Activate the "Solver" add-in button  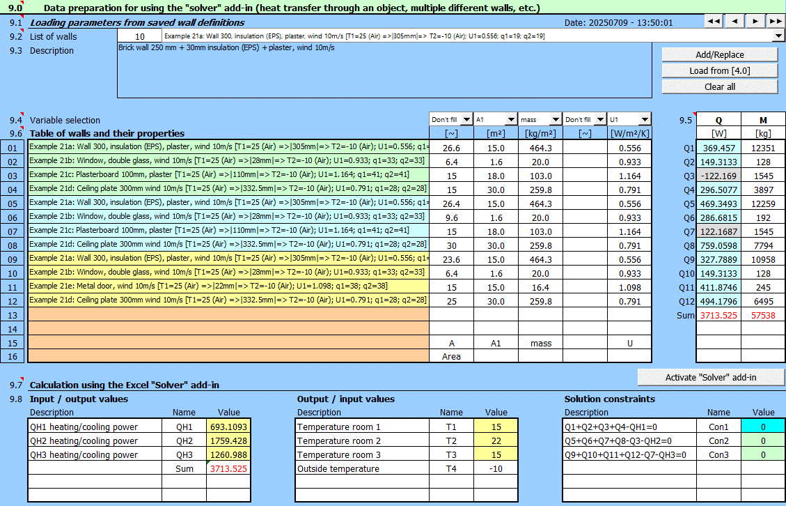(711, 377)
